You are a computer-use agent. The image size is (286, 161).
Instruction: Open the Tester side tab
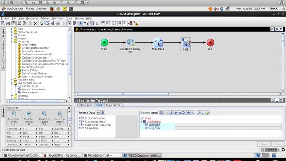tap(3, 66)
